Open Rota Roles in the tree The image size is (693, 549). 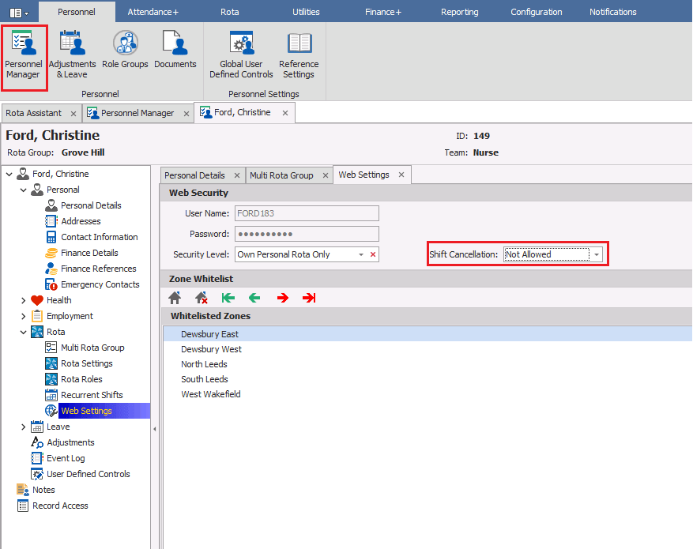(81, 379)
